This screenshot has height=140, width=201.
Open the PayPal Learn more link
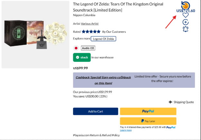[125, 130]
